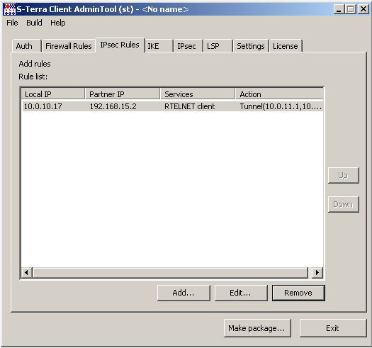Screen dimensions: 372x348
Task: Remove the selected rule
Action: (x=298, y=293)
